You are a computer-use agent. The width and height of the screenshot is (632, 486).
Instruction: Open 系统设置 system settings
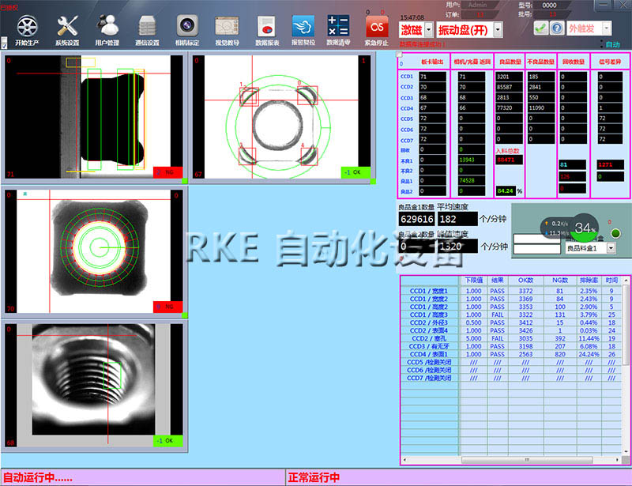(67, 25)
